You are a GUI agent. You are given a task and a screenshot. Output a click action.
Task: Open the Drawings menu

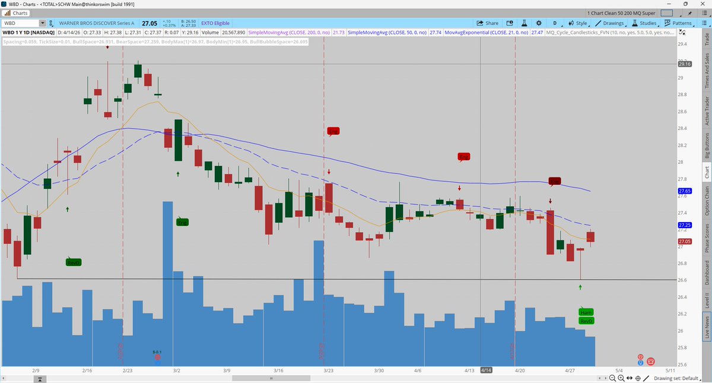(610, 23)
